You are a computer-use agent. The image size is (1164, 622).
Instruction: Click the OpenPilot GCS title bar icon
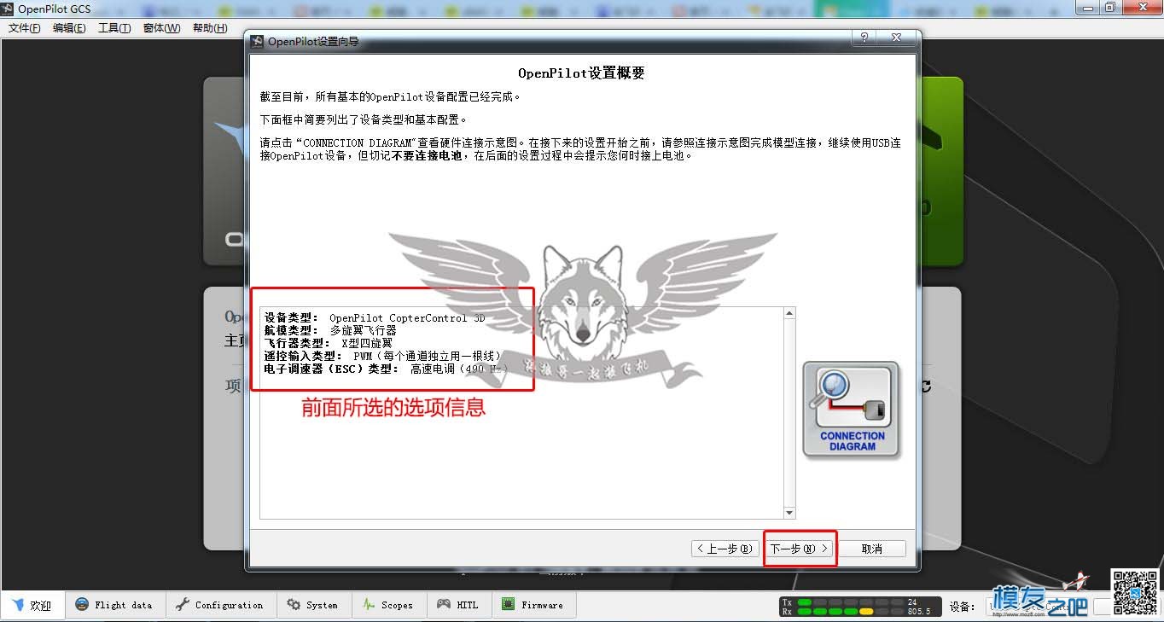(9, 9)
